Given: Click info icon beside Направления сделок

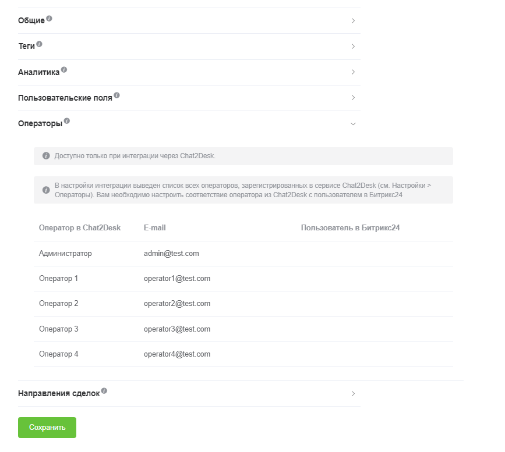Looking at the screenshot, I should click(x=104, y=391).
